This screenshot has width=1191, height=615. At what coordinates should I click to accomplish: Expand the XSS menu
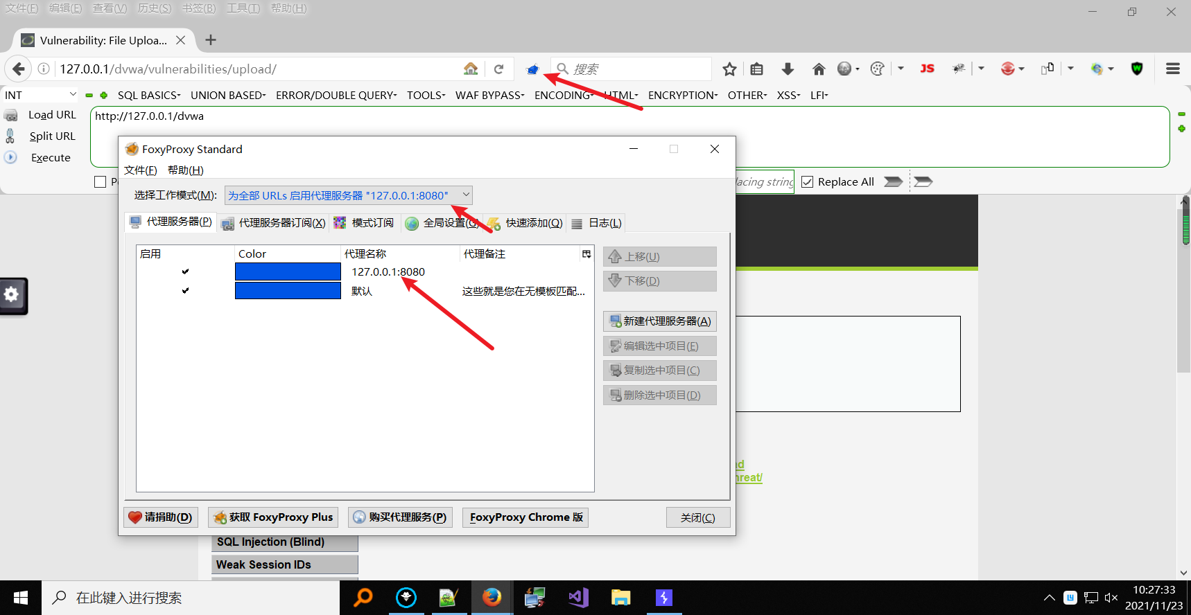788,96
